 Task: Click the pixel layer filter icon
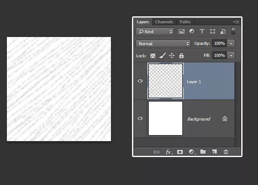tap(181, 31)
